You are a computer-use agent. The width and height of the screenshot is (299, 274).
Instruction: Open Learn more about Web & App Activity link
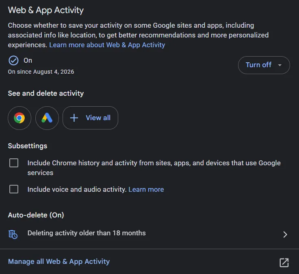coord(107,45)
